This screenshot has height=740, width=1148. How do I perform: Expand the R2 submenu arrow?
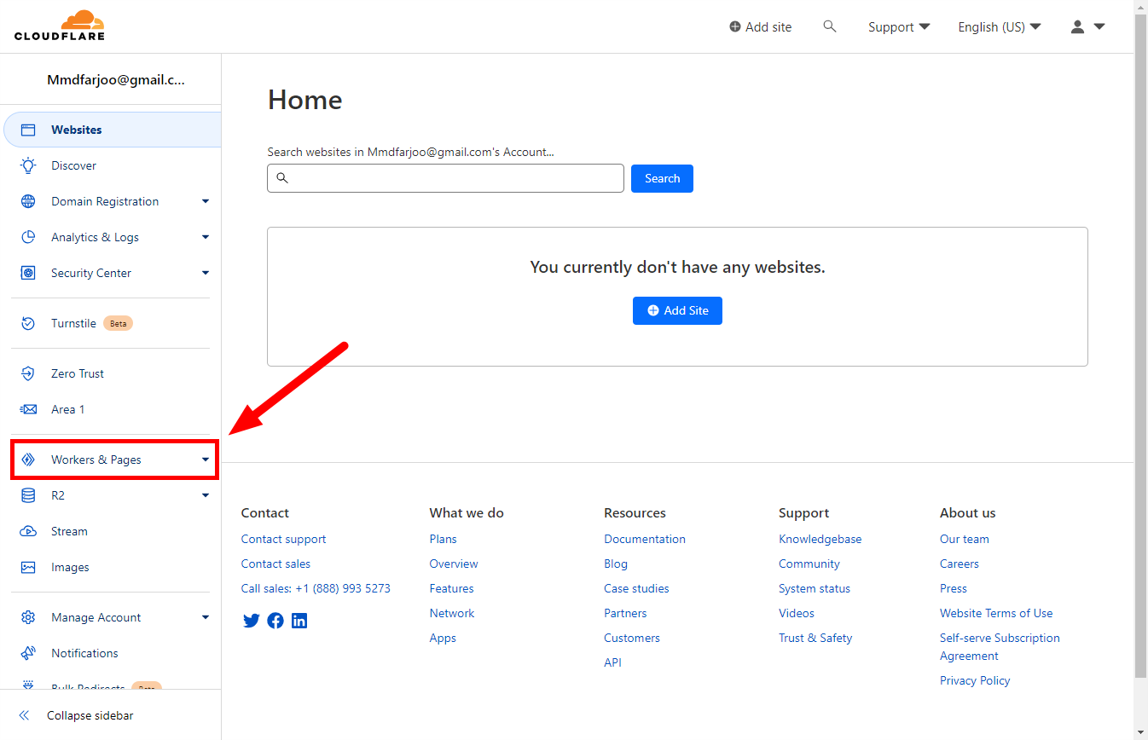206,495
